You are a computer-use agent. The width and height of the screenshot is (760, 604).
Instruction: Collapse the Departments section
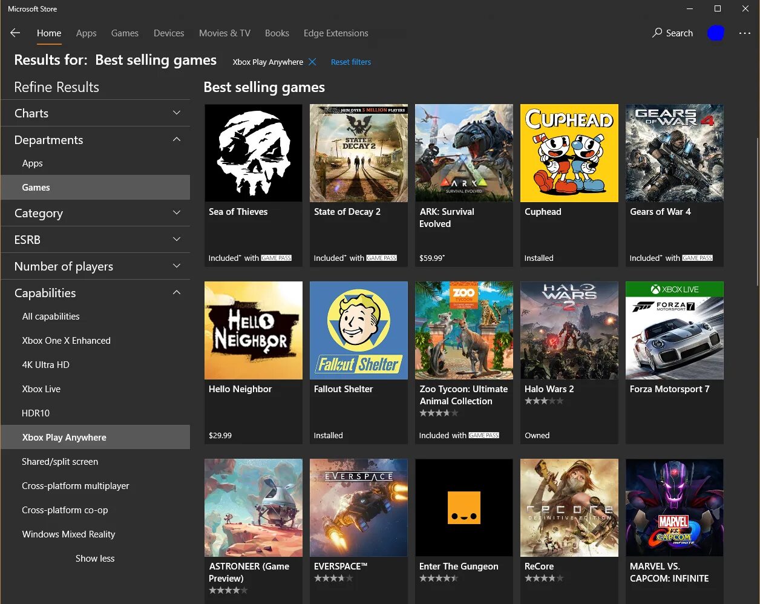click(96, 139)
